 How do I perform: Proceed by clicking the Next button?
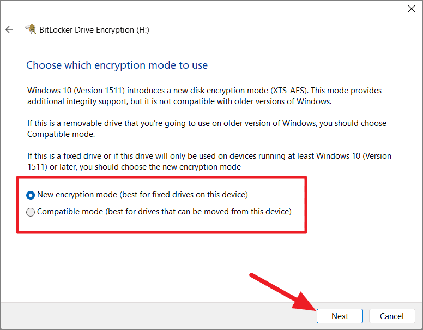coord(340,316)
